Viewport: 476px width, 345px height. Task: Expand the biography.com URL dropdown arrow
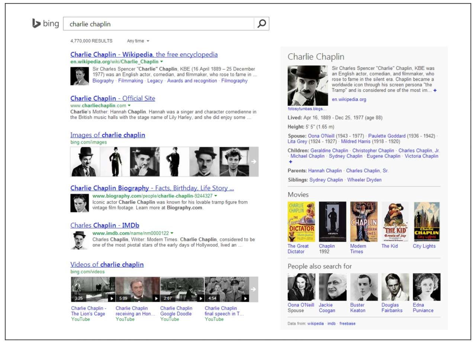tap(216, 196)
